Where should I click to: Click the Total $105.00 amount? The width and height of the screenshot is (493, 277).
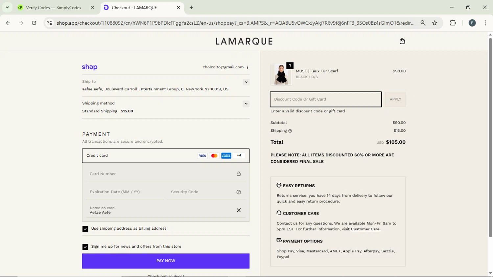tap(396, 142)
